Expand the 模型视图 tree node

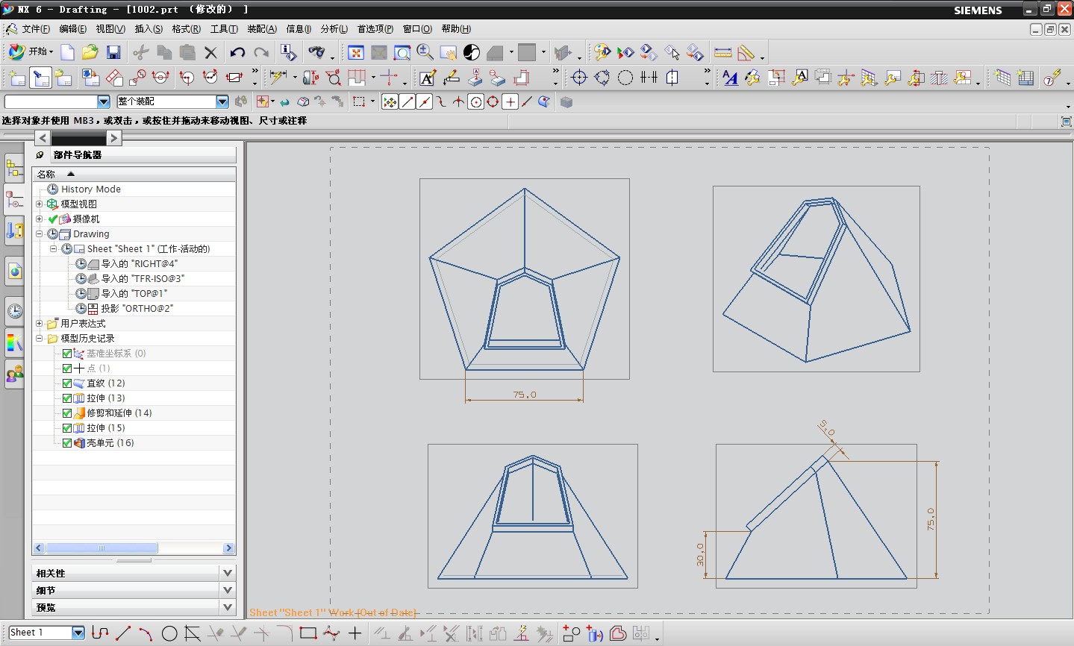point(40,204)
